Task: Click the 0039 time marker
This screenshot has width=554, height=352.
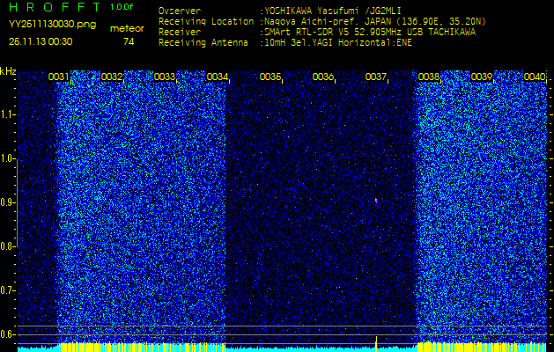Action: [482, 77]
